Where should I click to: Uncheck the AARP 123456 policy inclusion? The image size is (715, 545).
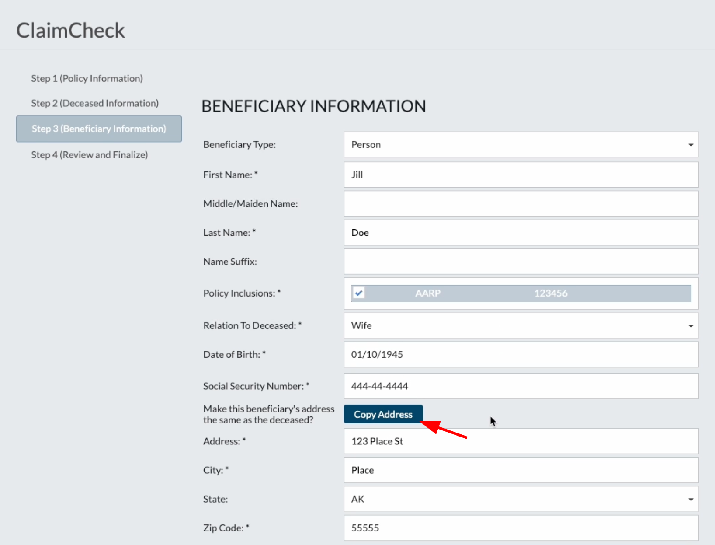click(x=359, y=293)
